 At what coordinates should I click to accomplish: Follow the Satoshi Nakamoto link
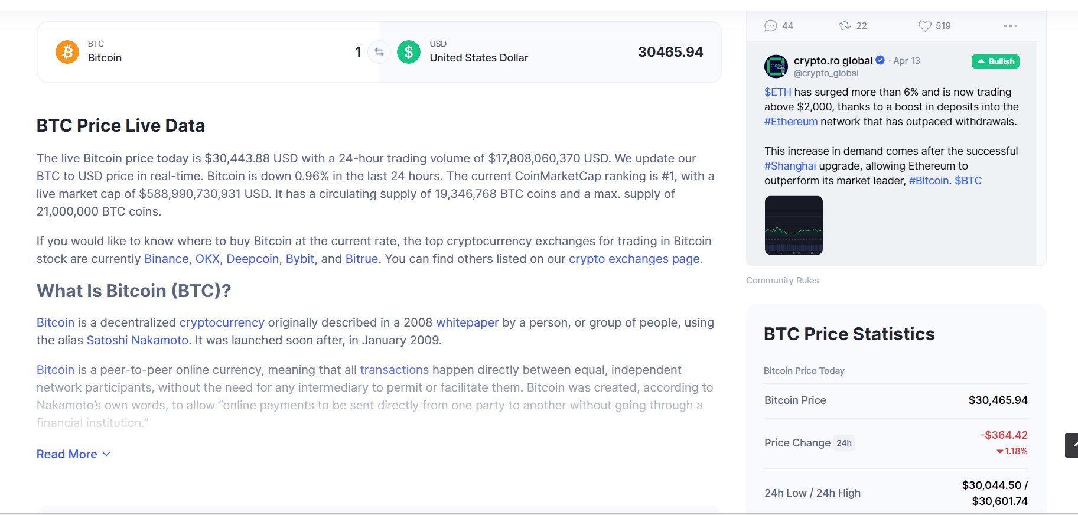pyautogui.click(x=138, y=340)
